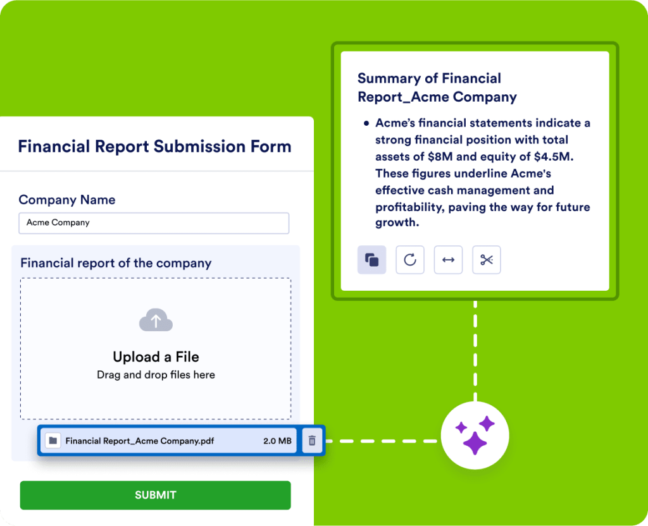Delete the uploaded file with trash icon
Screen dimensions: 648x526
click(x=311, y=441)
